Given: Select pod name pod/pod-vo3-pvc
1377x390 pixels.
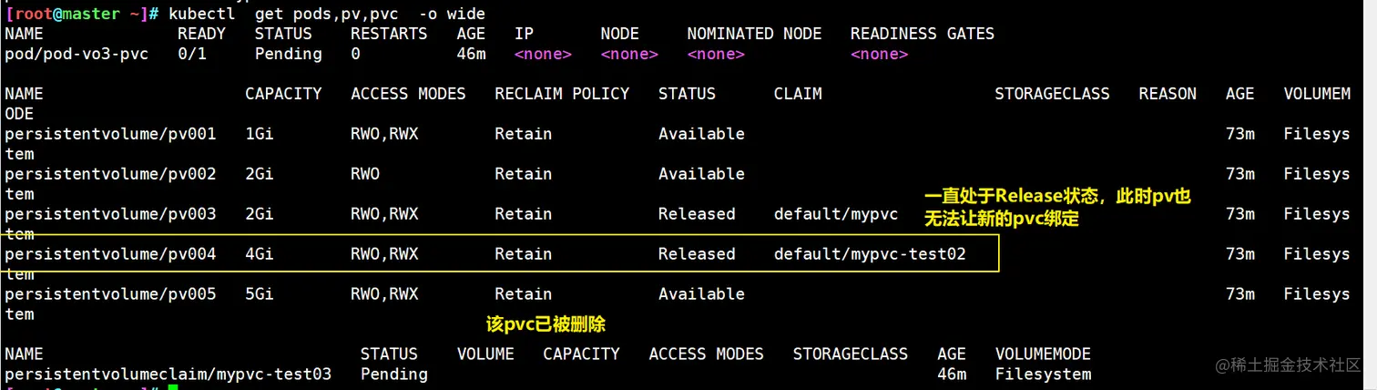Looking at the screenshot, I should pos(77,54).
